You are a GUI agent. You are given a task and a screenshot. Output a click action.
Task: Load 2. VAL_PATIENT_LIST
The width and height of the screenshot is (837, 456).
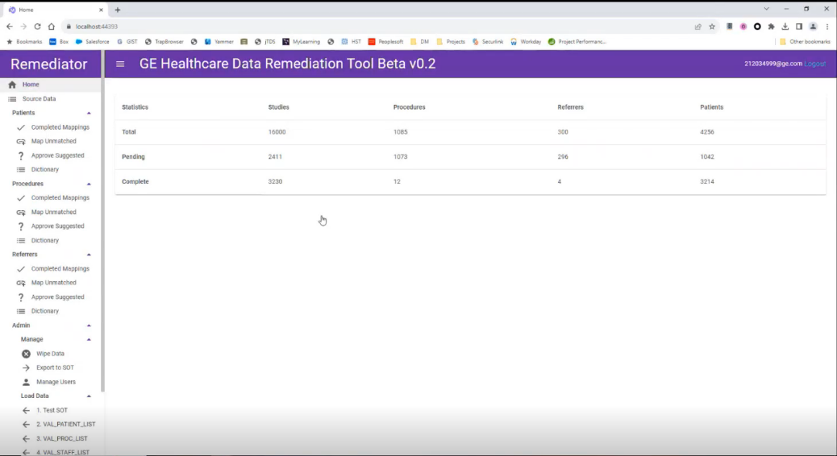tap(65, 425)
